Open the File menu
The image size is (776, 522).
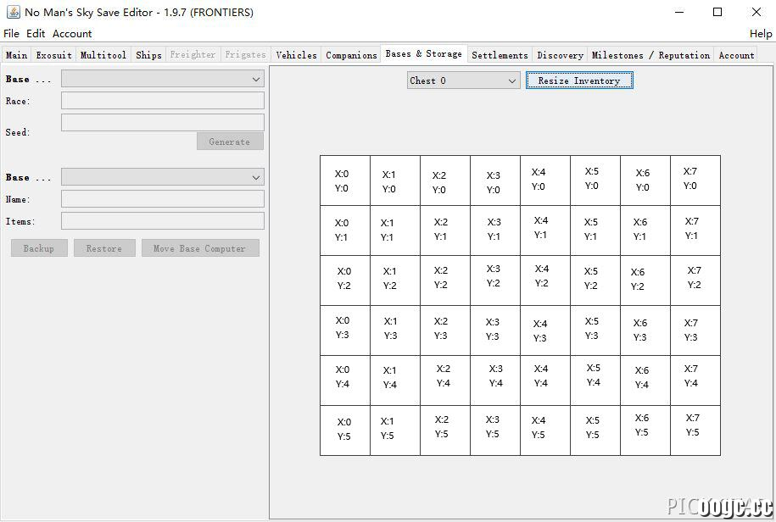11,34
